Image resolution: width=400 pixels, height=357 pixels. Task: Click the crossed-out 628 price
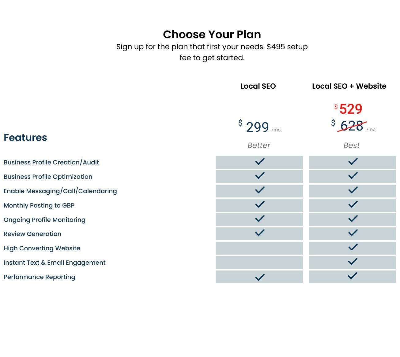pyautogui.click(x=352, y=126)
